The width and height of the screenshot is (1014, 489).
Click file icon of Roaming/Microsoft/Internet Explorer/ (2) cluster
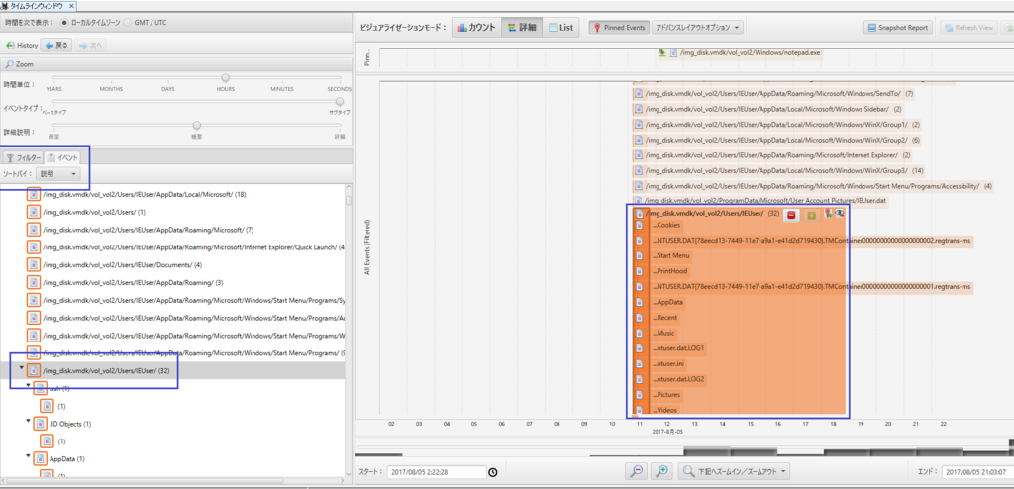(x=639, y=155)
